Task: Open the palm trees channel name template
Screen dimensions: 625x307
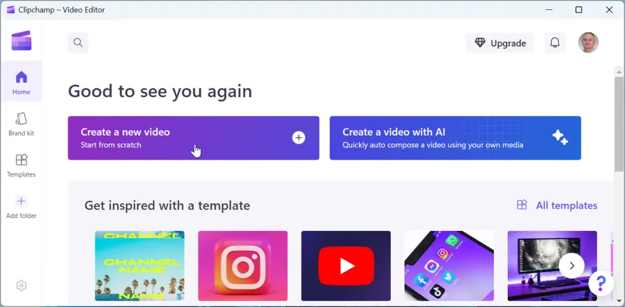Action: pyautogui.click(x=139, y=265)
